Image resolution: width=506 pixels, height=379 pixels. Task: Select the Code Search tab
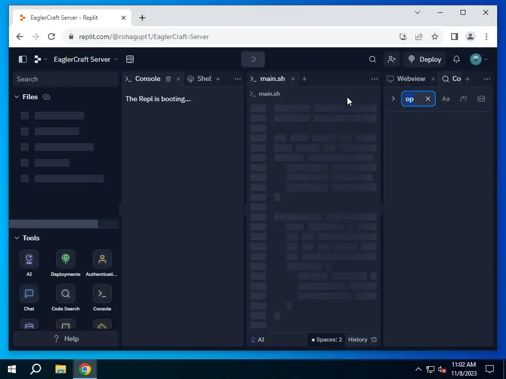(452, 79)
